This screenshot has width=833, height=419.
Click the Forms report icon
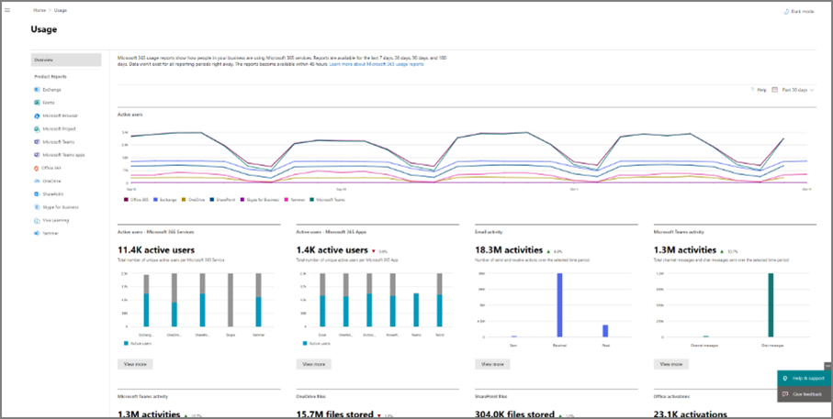click(37, 103)
